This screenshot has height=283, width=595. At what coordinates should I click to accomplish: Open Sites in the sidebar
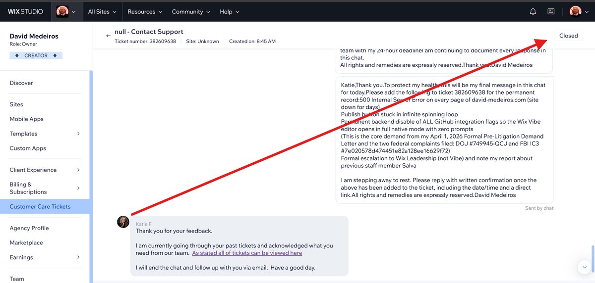click(16, 104)
